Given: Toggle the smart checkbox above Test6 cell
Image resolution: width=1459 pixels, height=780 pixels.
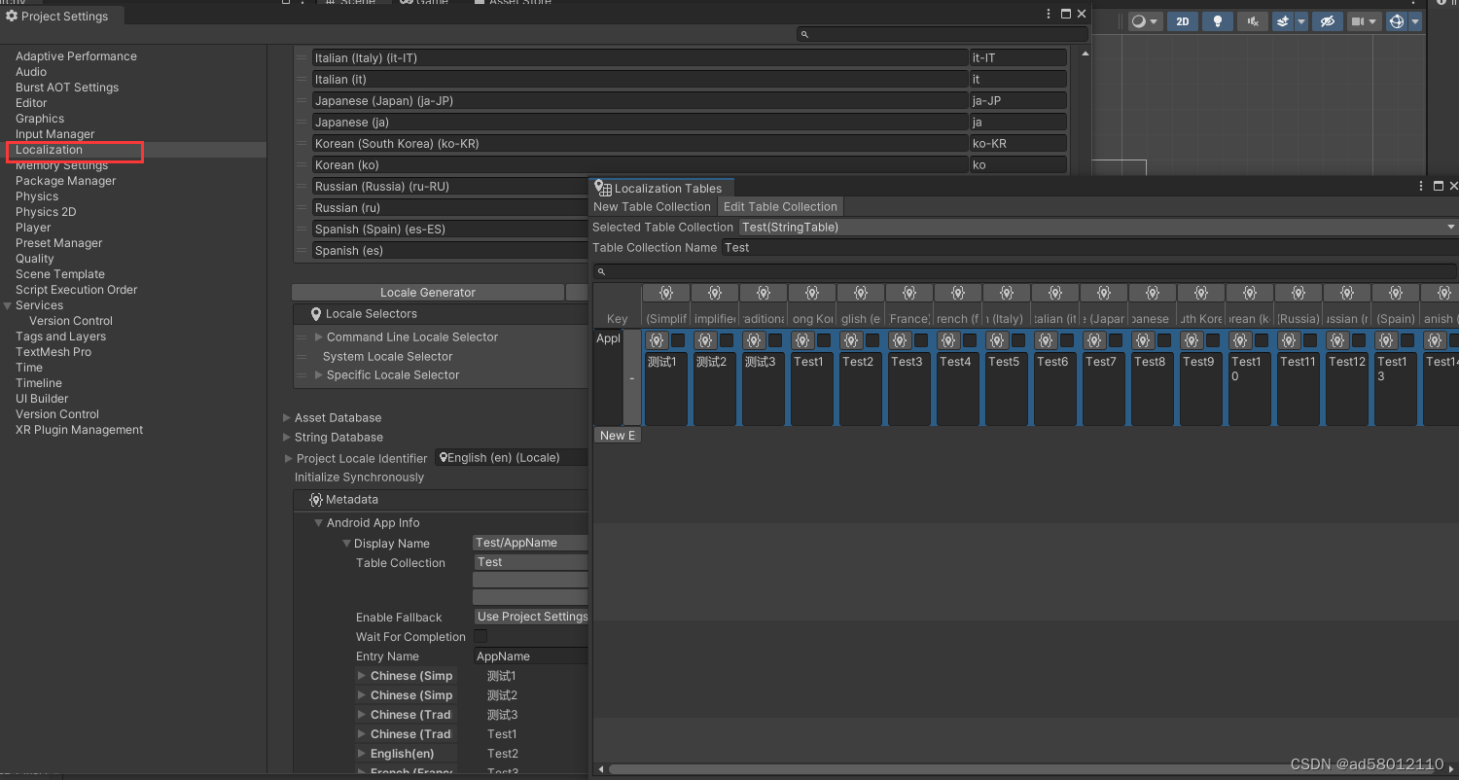Looking at the screenshot, I should (1067, 340).
